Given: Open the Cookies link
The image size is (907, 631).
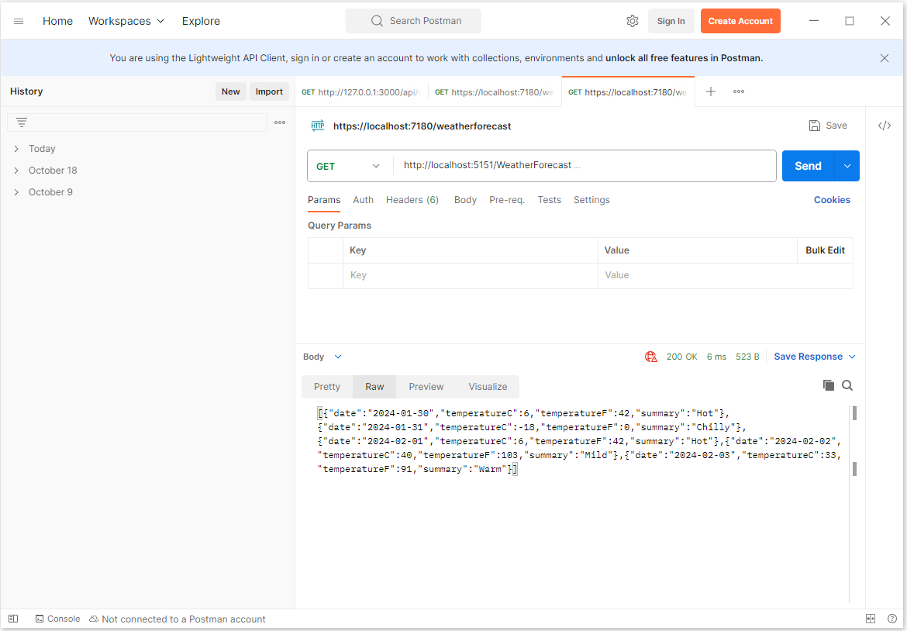Looking at the screenshot, I should click(x=832, y=200).
